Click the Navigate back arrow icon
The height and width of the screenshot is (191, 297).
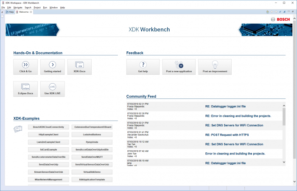pyautogui.click(x=272, y=12)
